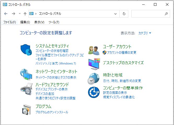The image size is (174, 125).
Task: Expand the address bar history dropdown
Action: (x=115, y=14)
